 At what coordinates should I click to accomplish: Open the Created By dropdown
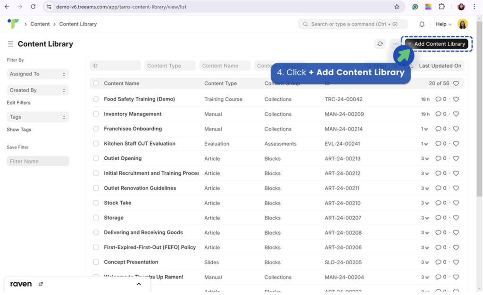(38, 90)
